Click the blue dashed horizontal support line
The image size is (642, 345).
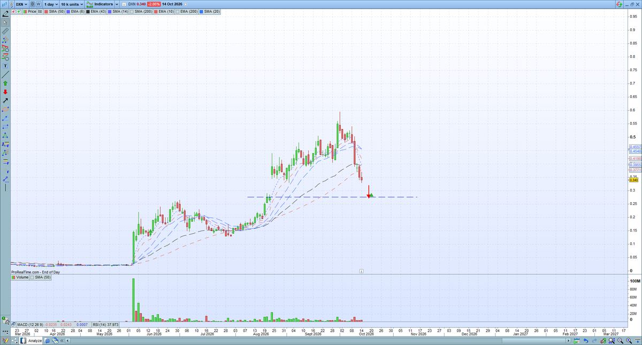pos(332,197)
